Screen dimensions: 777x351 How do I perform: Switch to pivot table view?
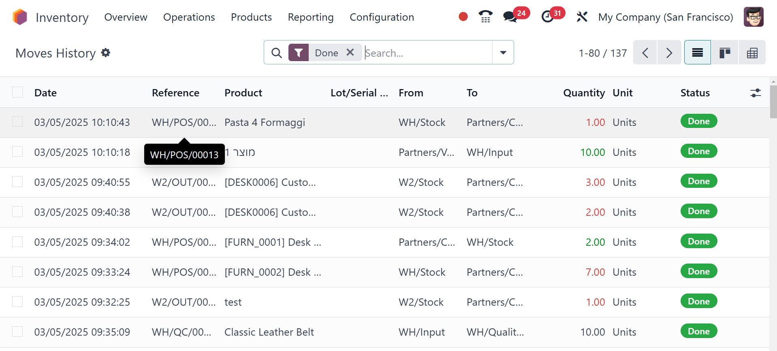pos(752,53)
